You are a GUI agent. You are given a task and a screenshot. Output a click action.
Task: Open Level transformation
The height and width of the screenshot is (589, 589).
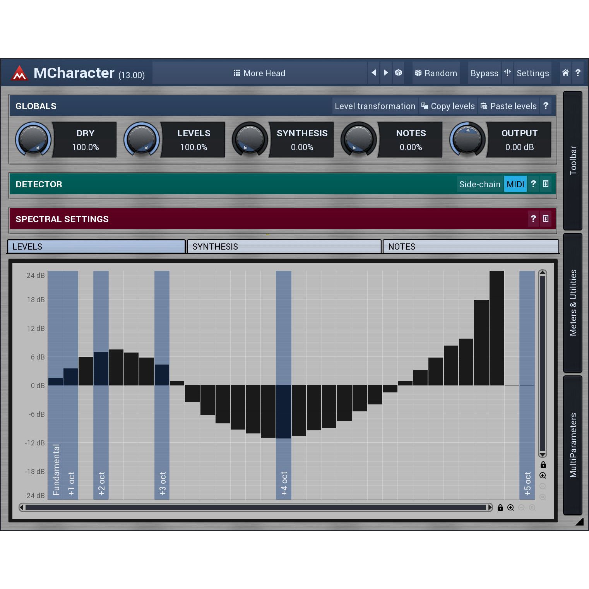pyautogui.click(x=375, y=106)
